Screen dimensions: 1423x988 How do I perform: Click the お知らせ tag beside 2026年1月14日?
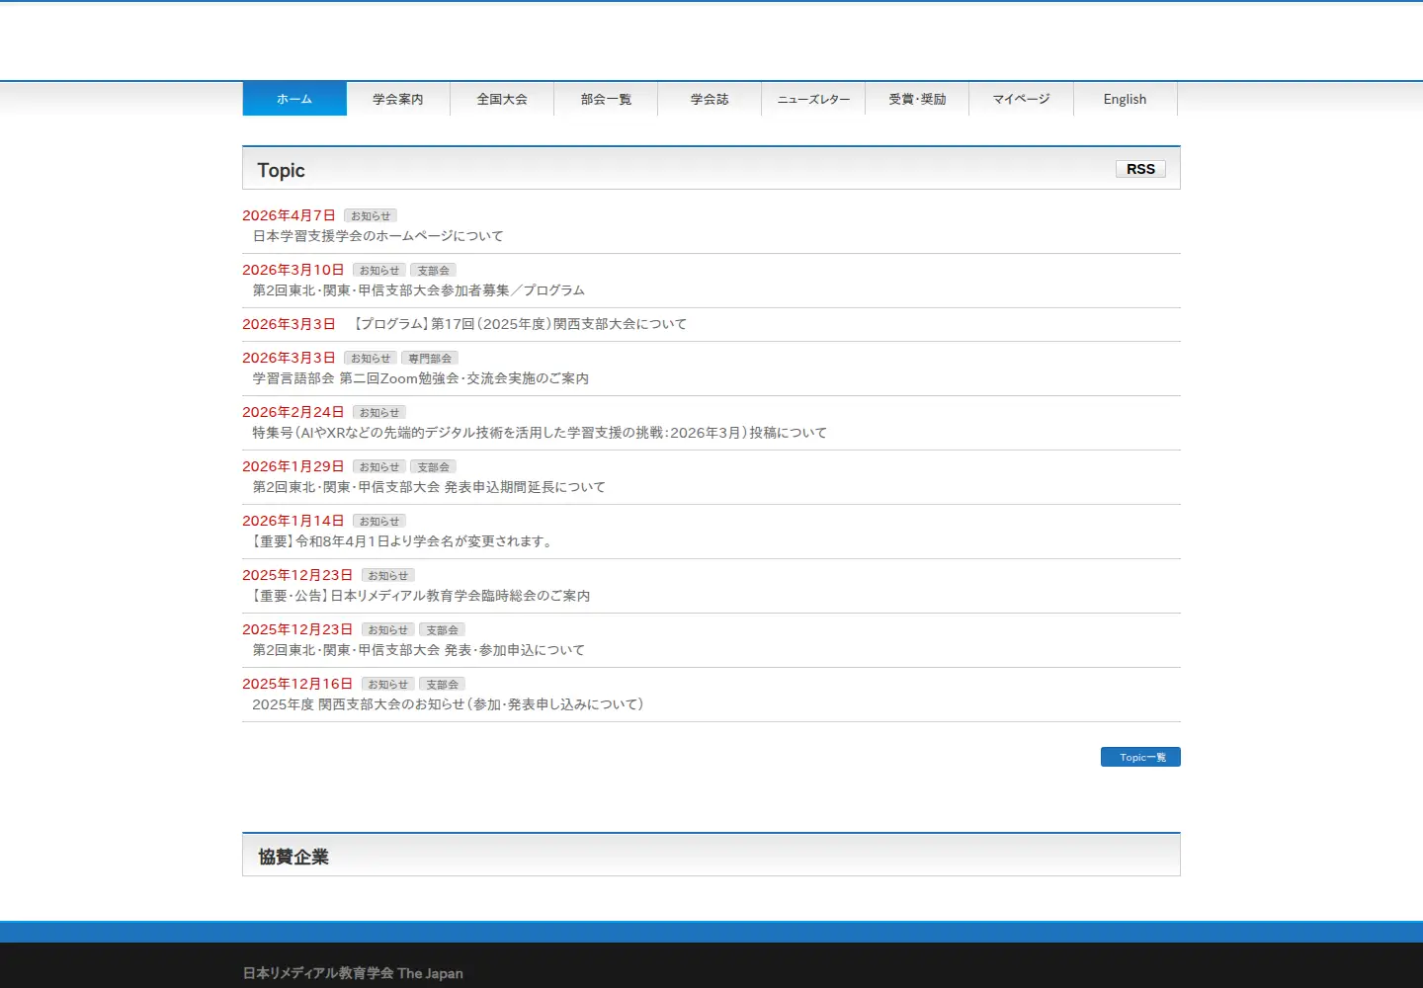pyautogui.click(x=379, y=521)
